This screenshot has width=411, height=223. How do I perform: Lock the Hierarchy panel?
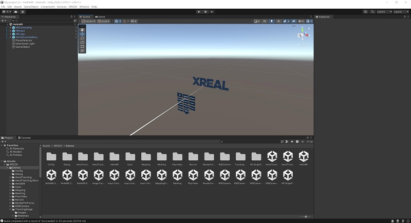tap(71, 16)
